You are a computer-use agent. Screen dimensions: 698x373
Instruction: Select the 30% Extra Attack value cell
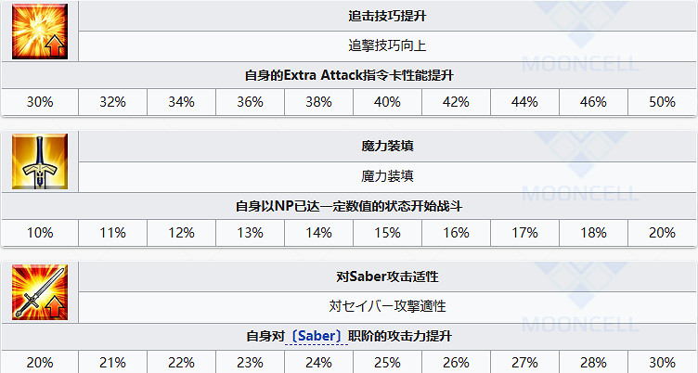40,102
